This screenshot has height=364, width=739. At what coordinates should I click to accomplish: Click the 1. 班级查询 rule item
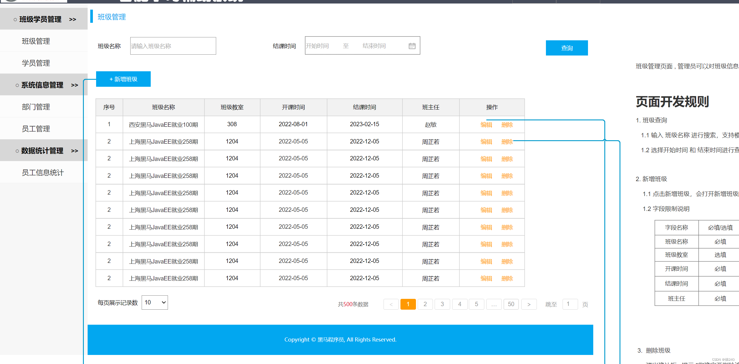coord(651,120)
